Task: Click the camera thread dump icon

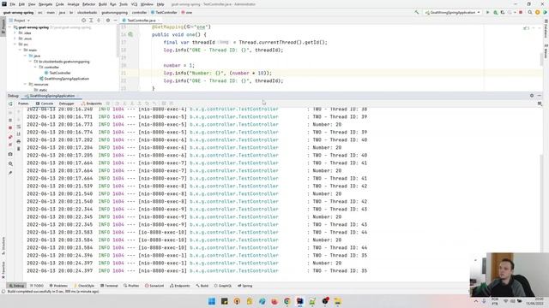Action: click(x=10, y=154)
